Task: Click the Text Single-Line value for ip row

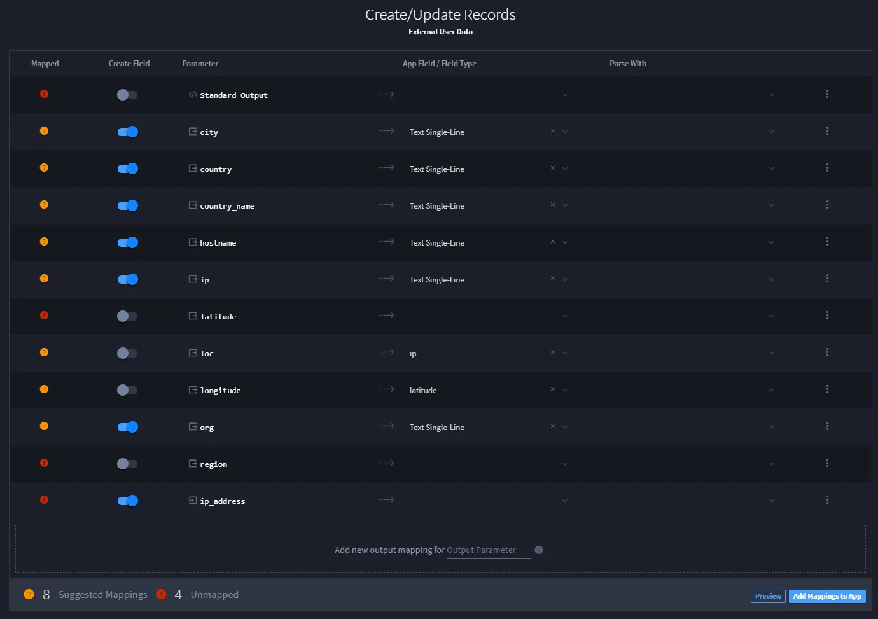Action: pyautogui.click(x=437, y=280)
